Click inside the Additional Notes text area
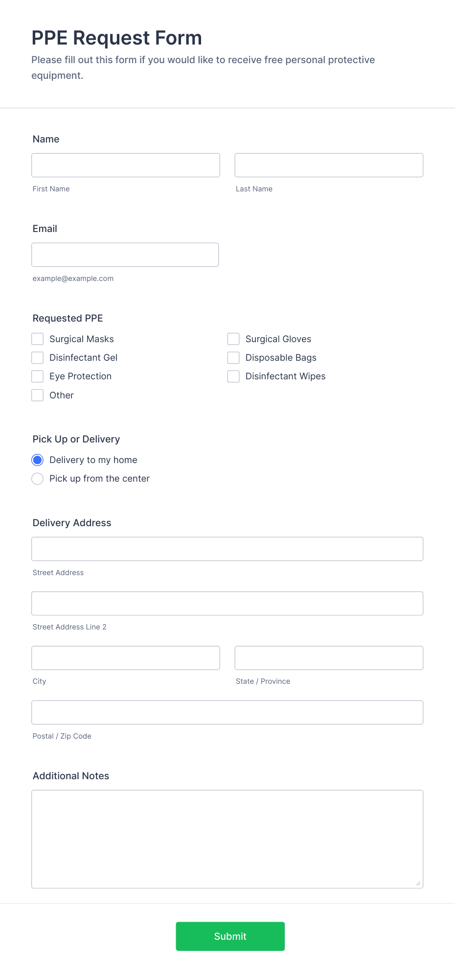Viewport: 455px width, 975px height. click(x=227, y=832)
